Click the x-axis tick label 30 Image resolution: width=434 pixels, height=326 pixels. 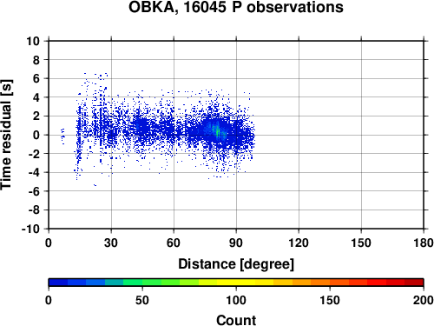(111, 243)
